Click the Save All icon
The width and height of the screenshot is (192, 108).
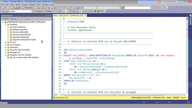coord(19,8)
